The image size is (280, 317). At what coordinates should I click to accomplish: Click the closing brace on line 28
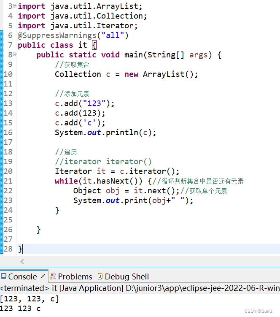[x=20, y=249]
